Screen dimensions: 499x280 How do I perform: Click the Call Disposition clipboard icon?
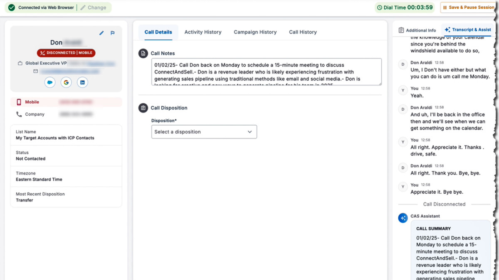[143, 108]
